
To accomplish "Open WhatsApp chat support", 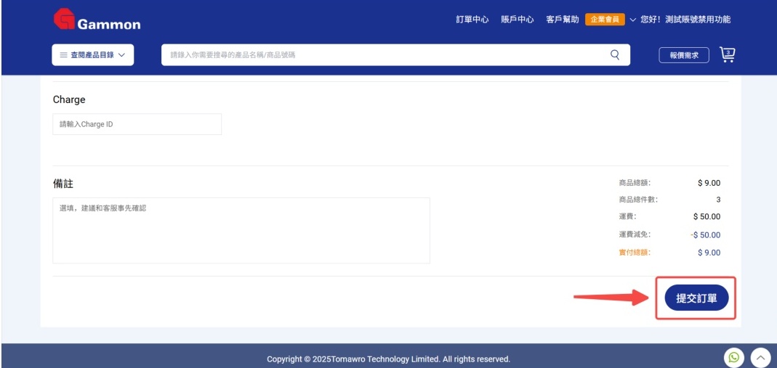I will point(734,357).
